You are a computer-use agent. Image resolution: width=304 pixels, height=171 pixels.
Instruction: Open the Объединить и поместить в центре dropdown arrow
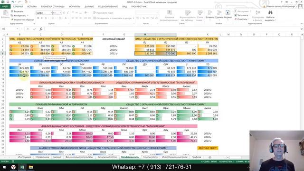click(133, 18)
